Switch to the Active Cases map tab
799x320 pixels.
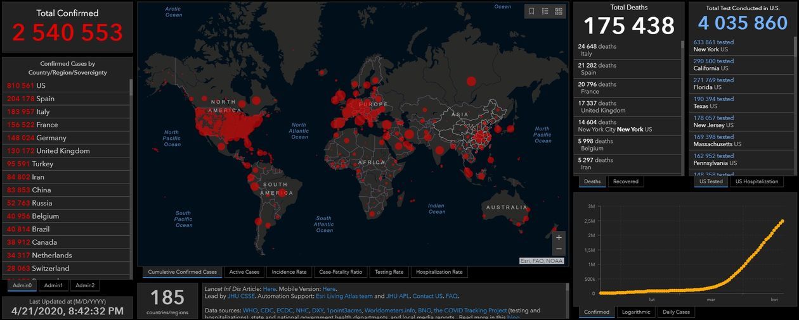(x=244, y=272)
